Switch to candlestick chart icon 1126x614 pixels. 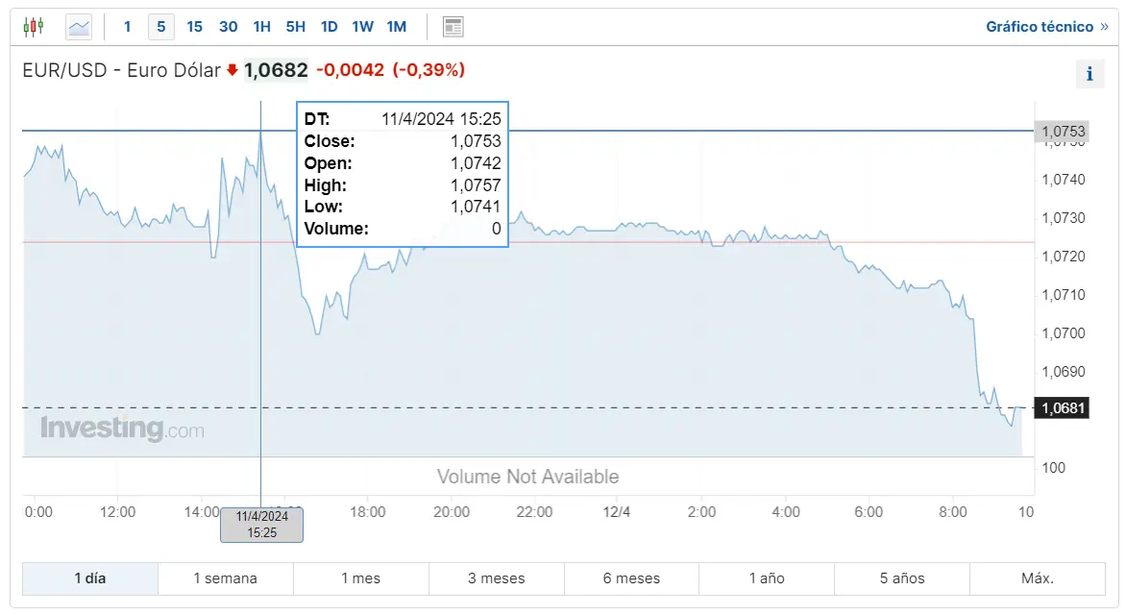click(x=33, y=27)
